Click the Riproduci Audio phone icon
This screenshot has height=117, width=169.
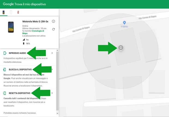click(5, 53)
